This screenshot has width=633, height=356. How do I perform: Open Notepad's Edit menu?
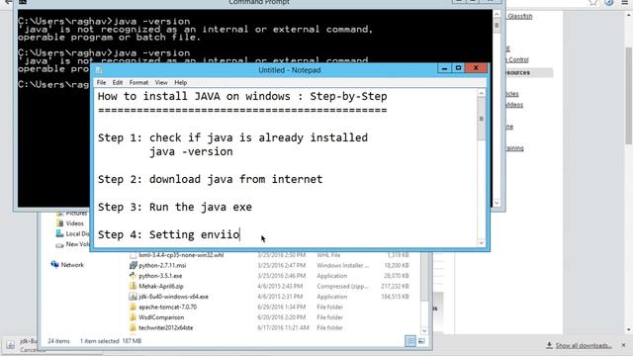point(118,82)
